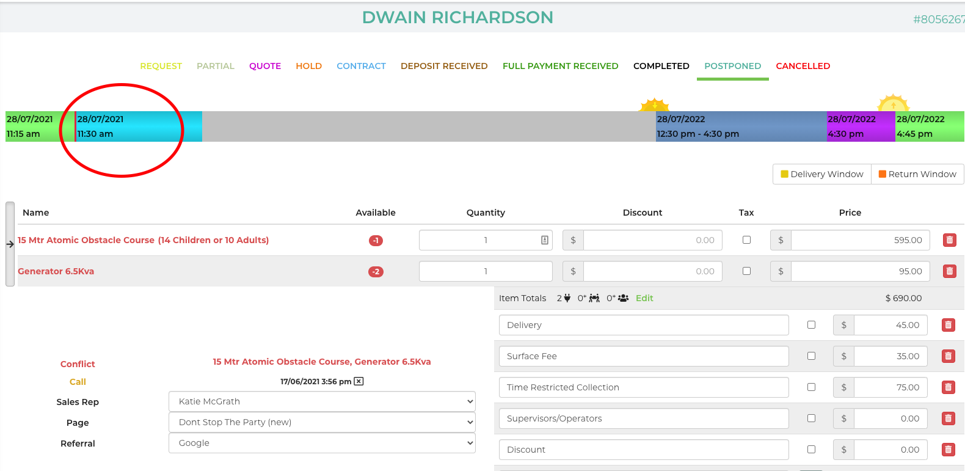
Task: Click the Delivery Window button
Action: click(821, 174)
